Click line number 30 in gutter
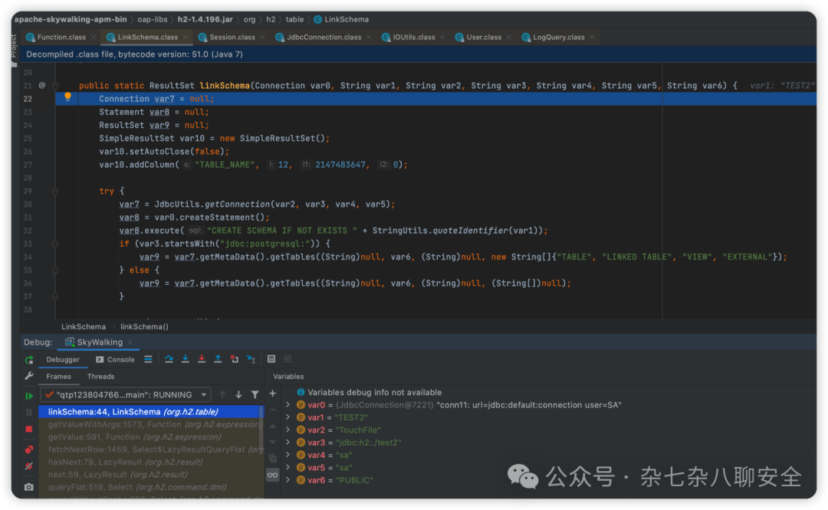This screenshot has height=510, width=828. tap(28, 204)
